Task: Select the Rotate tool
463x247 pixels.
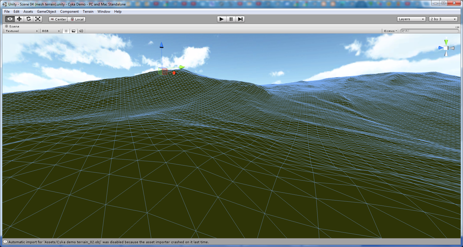Action: 28,19
